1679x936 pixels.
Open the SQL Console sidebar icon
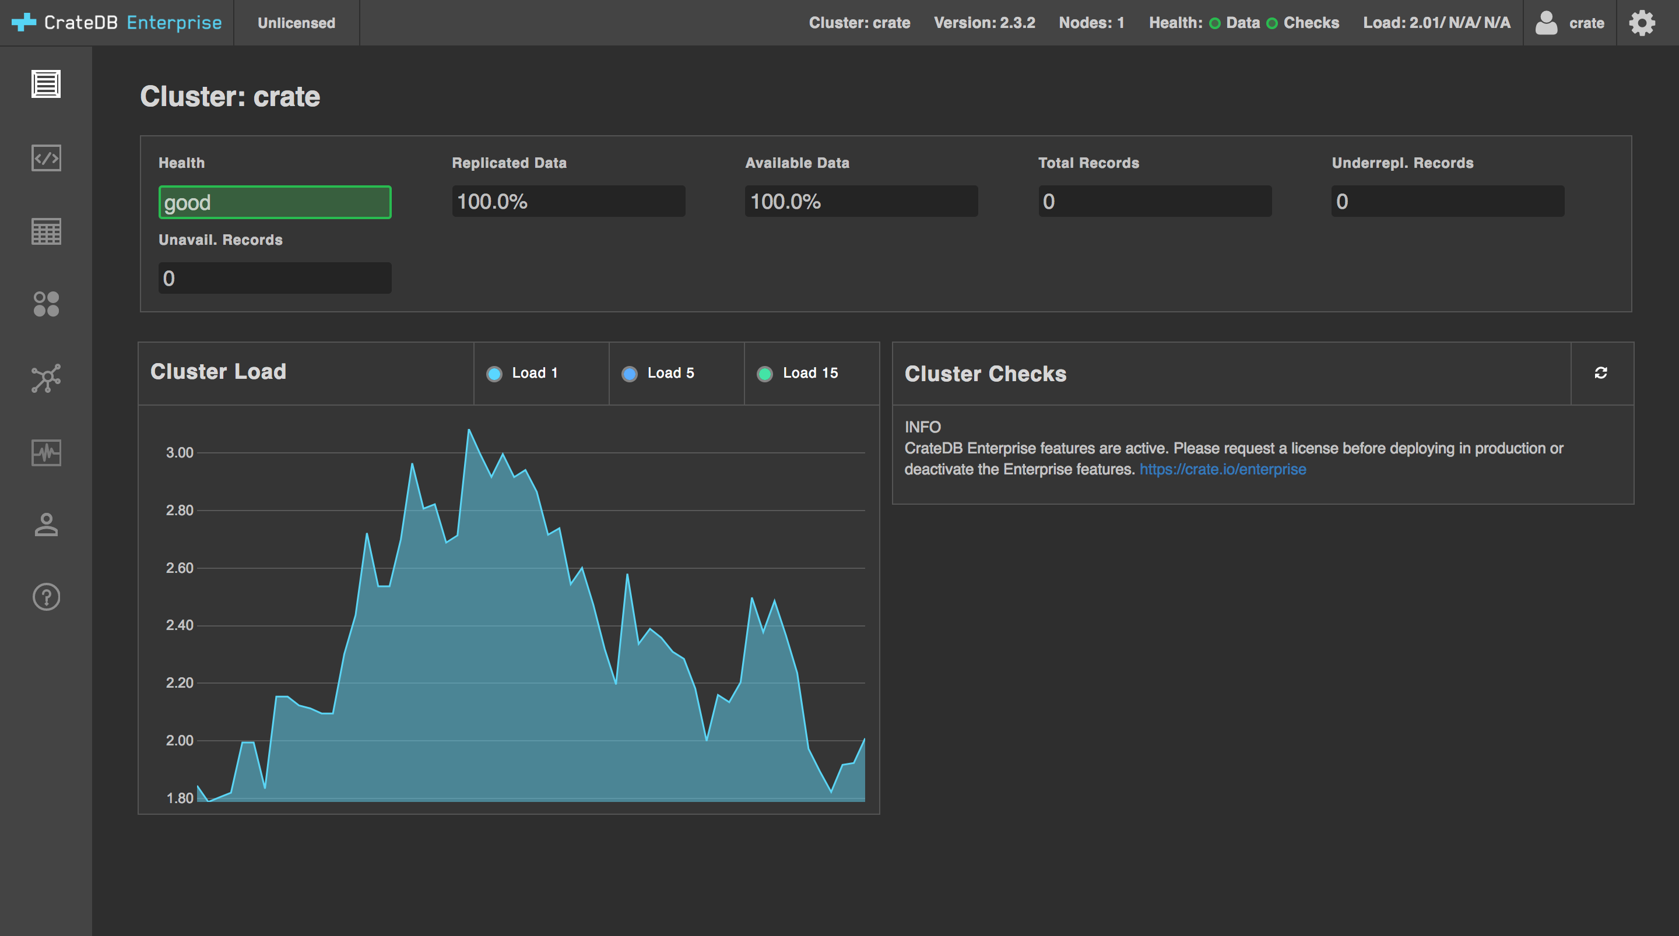[45, 158]
